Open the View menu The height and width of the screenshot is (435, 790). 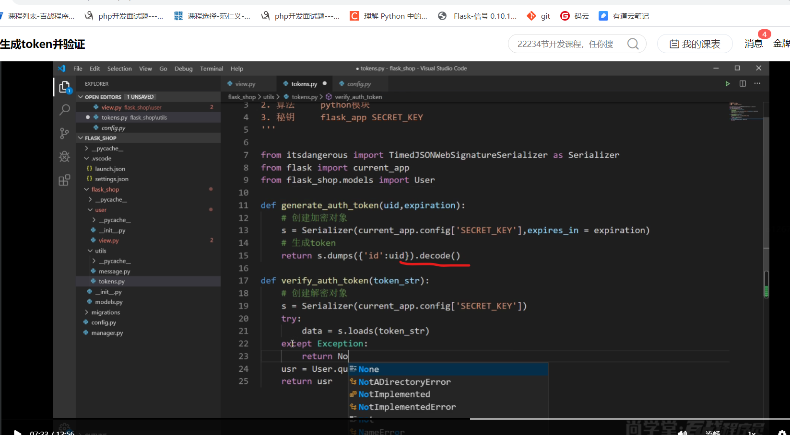145,69
